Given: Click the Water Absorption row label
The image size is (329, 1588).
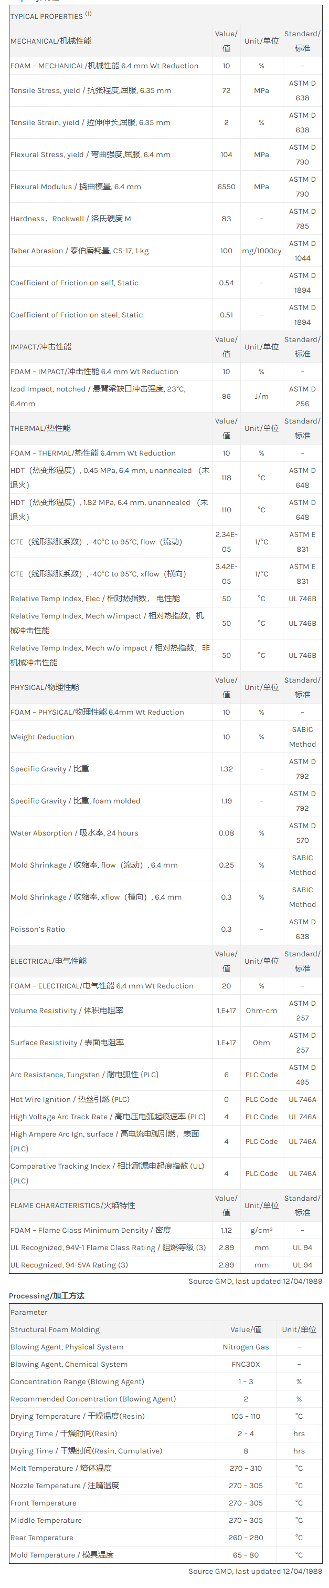Looking at the screenshot, I should pos(74,833).
